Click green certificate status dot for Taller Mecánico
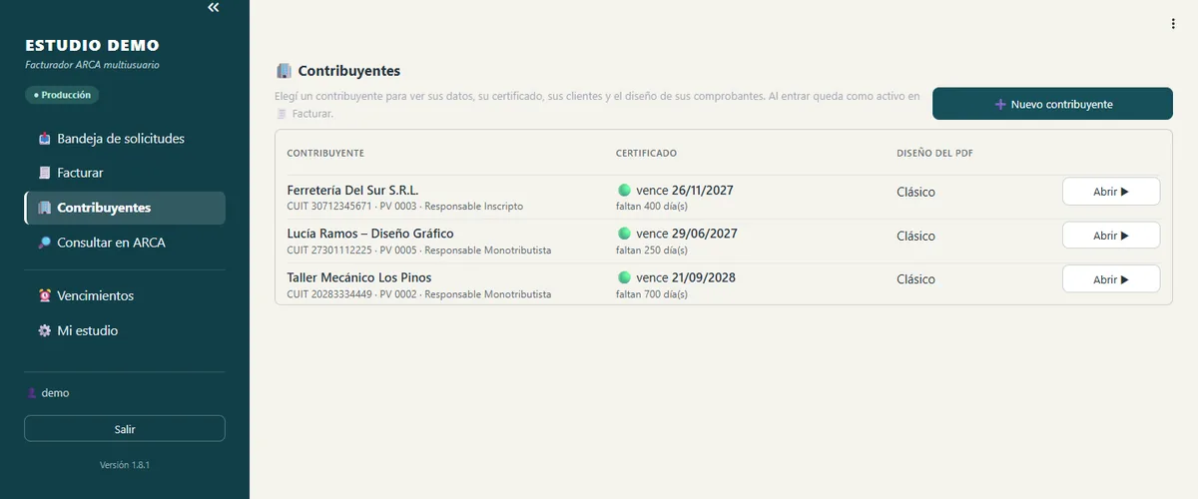The width and height of the screenshot is (1198, 499). (x=624, y=276)
